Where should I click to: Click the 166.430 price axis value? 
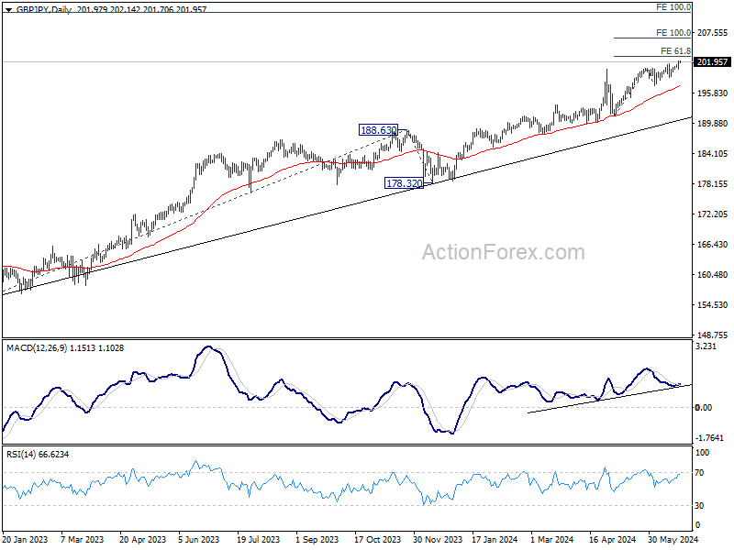click(x=713, y=245)
